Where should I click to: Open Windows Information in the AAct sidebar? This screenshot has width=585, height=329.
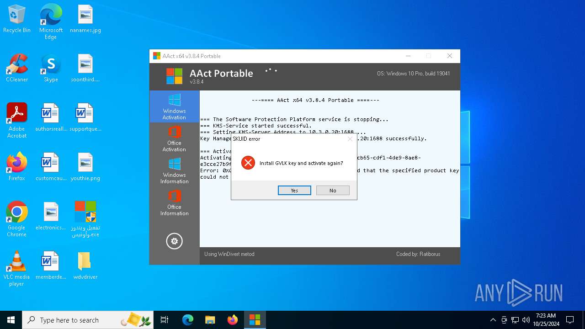174,170
